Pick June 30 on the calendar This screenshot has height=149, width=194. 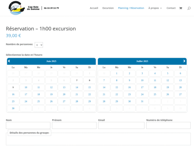point(13,108)
